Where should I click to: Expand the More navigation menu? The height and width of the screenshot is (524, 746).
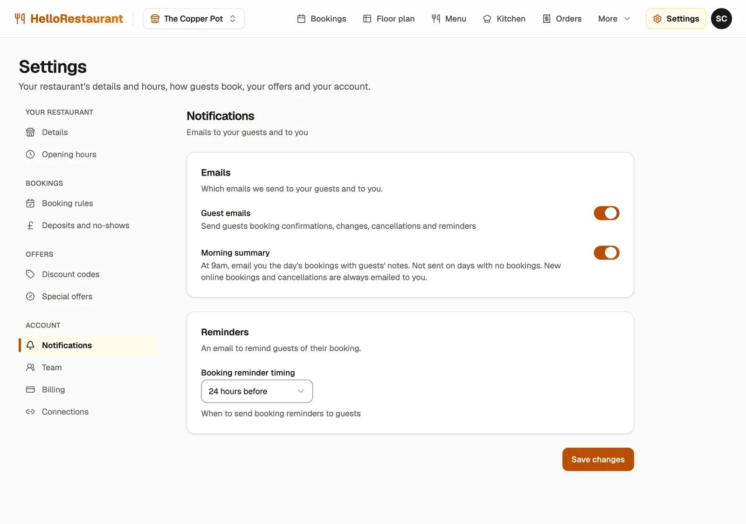[614, 19]
